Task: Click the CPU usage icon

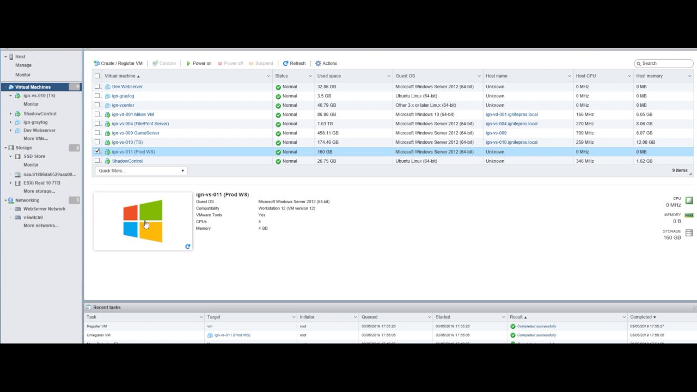Action: [689, 200]
